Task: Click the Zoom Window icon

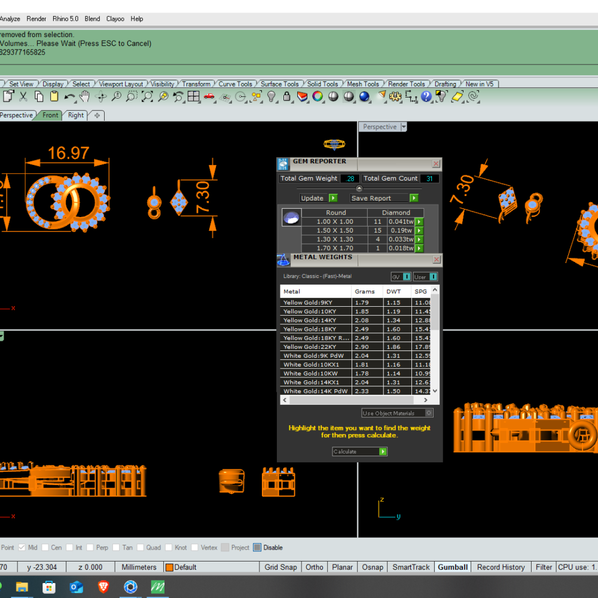Action: pos(132,96)
